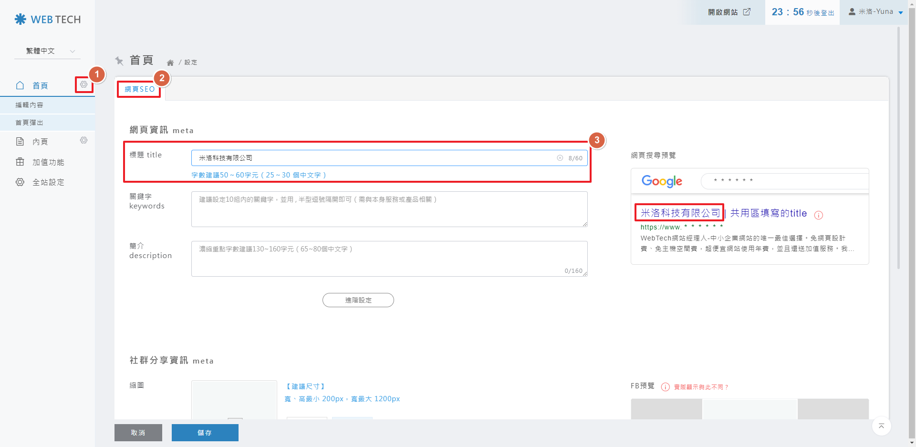Click the 儲存 save button
The image size is (916, 447).
[x=205, y=433]
